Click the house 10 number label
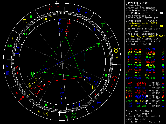 [x=45, y=19]
